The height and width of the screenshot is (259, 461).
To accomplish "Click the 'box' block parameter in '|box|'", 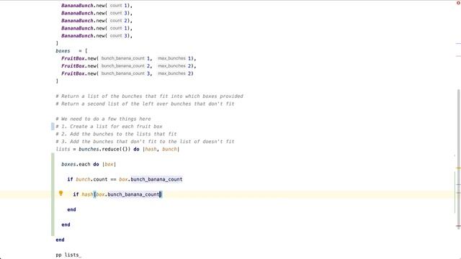I will [109, 164].
